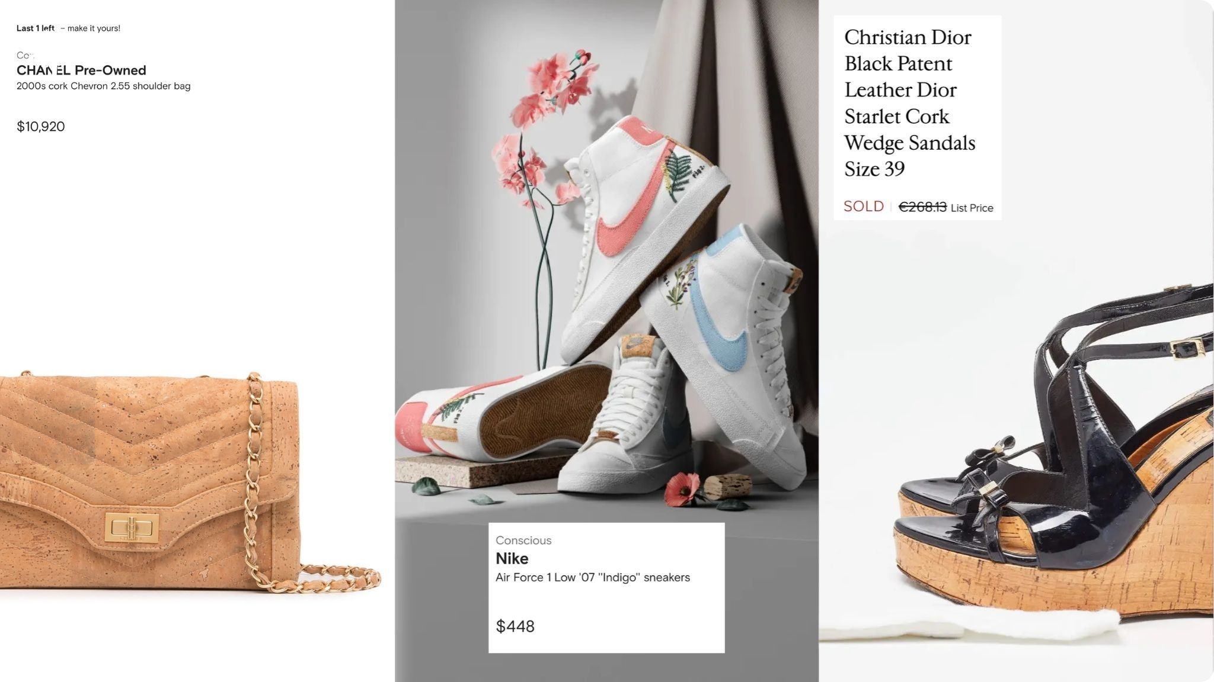This screenshot has width=1214, height=682.
Task: Click the brown sole of the lying sneaker
Action: [x=542, y=411]
